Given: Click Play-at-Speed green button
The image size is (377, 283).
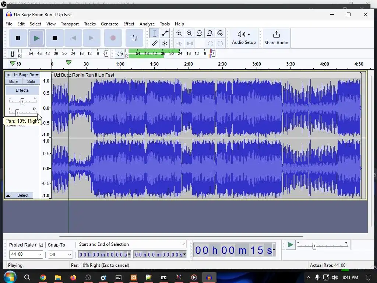Looking at the screenshot, I should [290, 245].
